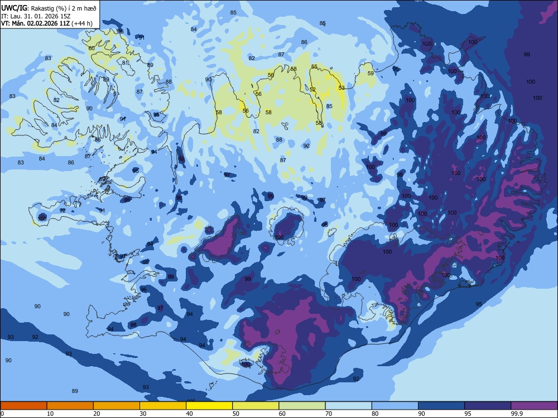Click the bright yellow 40–50 legend swatch

coord(209,406)
